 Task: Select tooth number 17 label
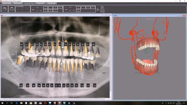(27, 45)
